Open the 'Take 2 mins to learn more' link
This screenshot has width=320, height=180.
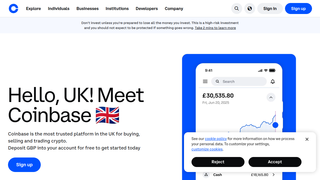(x=215, y=28)
